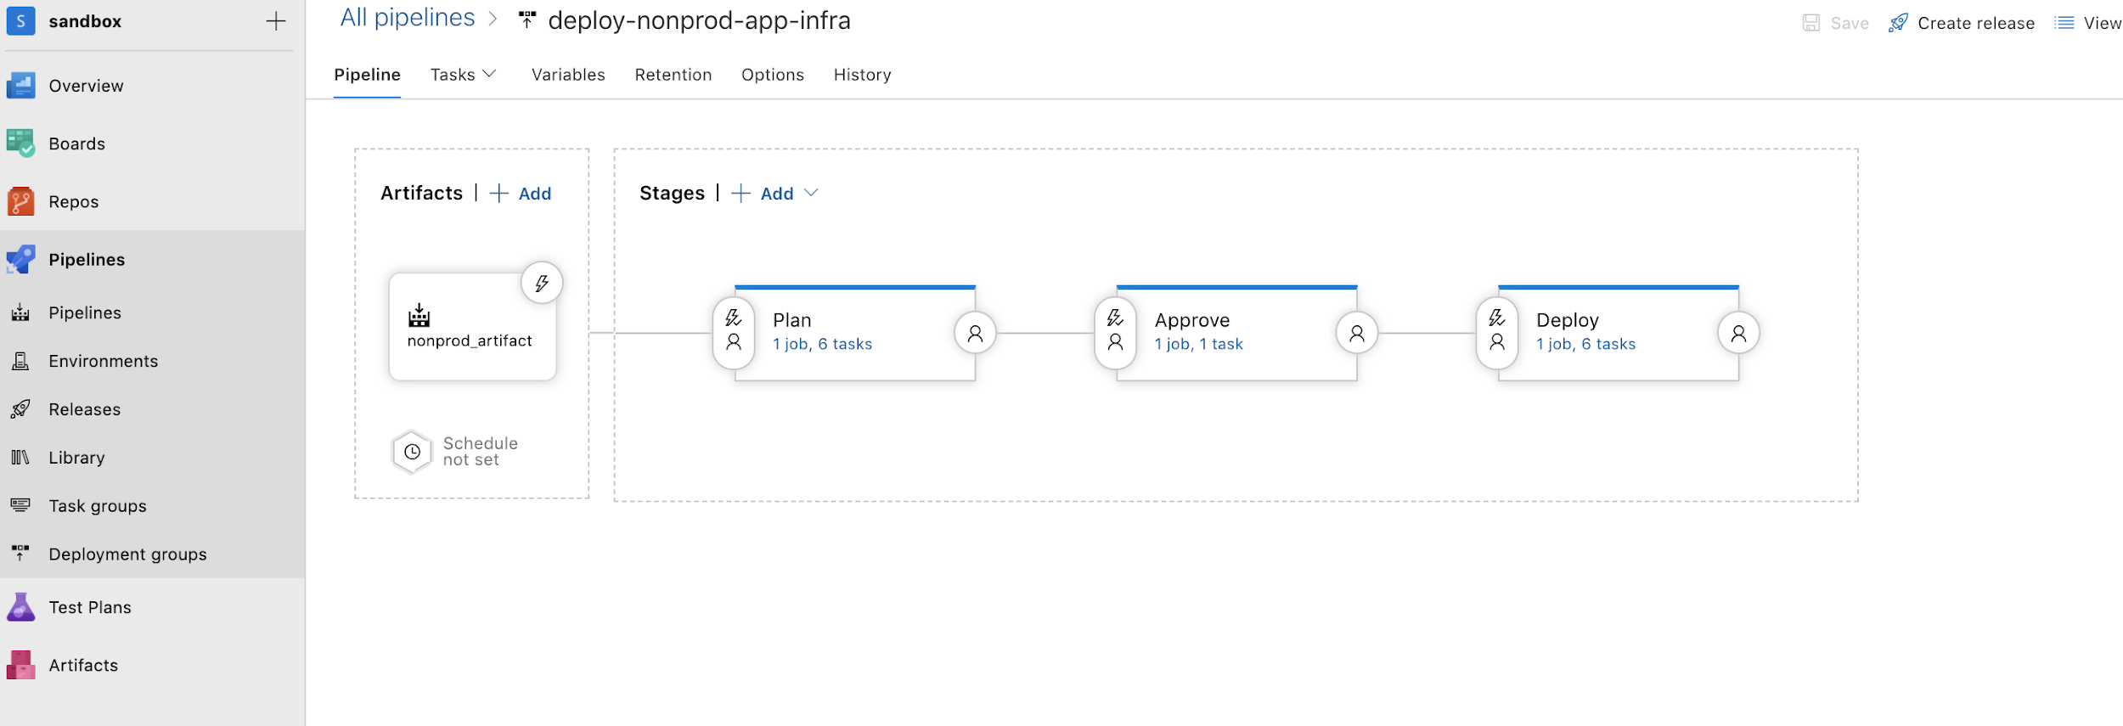2123x726 pixels.
Task: Open Library in the Pipelines submenu
Action: click(76, 458)
